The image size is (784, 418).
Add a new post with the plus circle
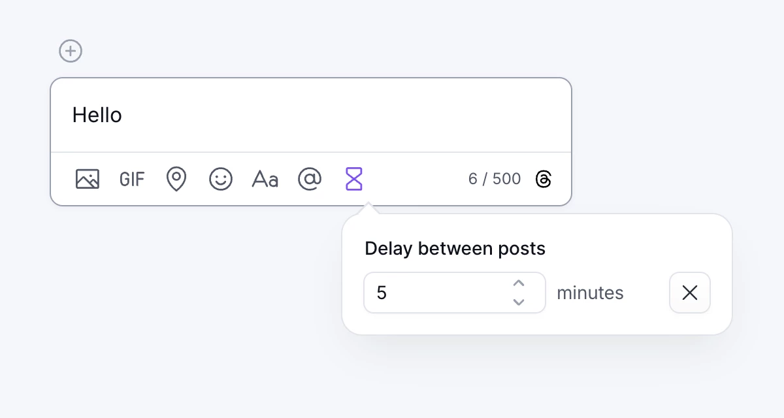[71, 50]
